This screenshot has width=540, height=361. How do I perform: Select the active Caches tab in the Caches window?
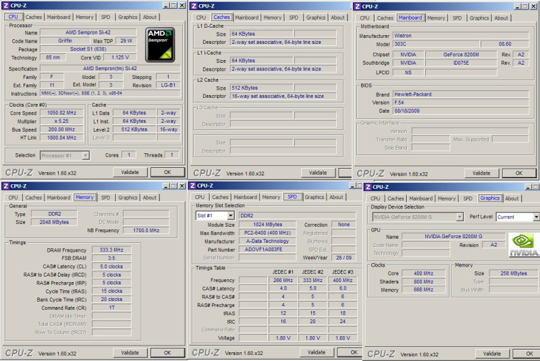coord(221,18)
